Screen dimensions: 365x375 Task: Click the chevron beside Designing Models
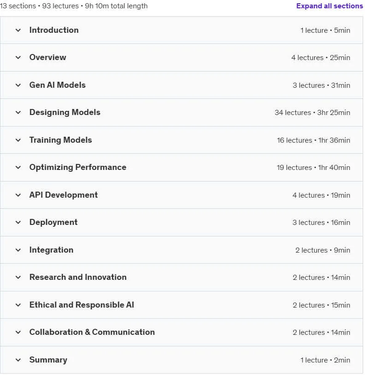(x=18, y=113)
